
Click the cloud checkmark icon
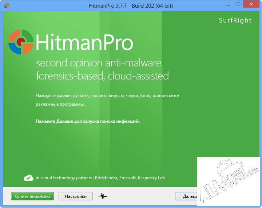tap(28, 178)
